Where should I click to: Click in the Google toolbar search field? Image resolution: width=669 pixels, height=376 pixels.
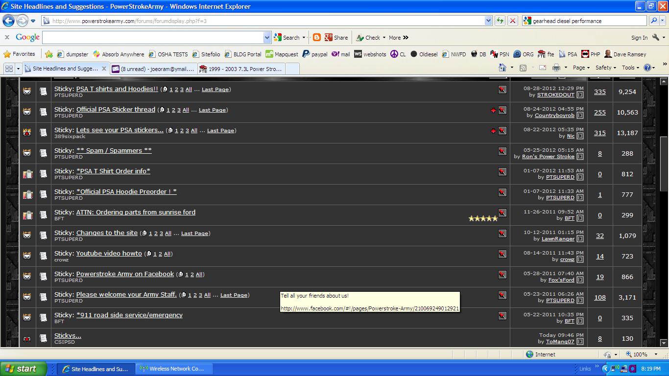coord(153,37)
